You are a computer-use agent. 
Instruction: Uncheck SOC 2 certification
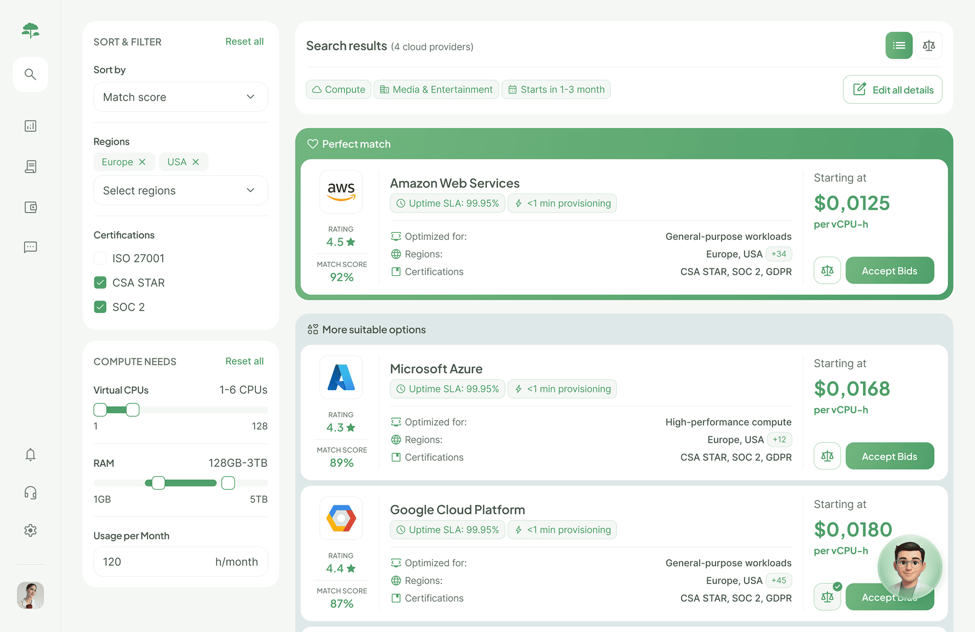(x=100, y=307)
